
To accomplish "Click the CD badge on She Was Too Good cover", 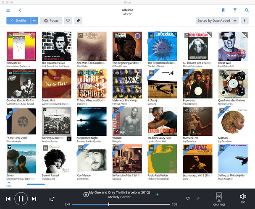I will point(81,35).
